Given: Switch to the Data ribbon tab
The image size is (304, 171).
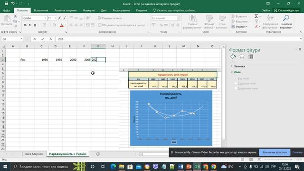Looking at the screenshot, I should 104,10.
